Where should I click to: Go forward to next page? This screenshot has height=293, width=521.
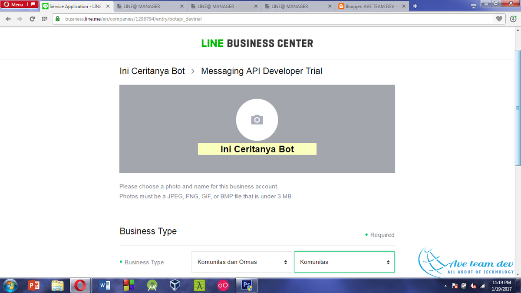(x=20, y=19)
